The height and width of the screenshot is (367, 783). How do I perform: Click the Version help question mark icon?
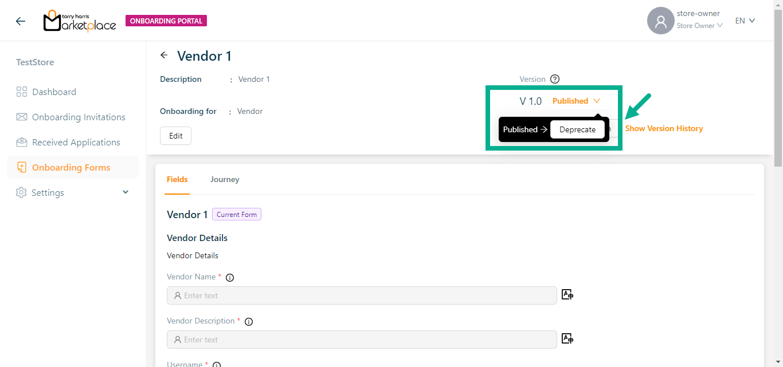[554, 80]
